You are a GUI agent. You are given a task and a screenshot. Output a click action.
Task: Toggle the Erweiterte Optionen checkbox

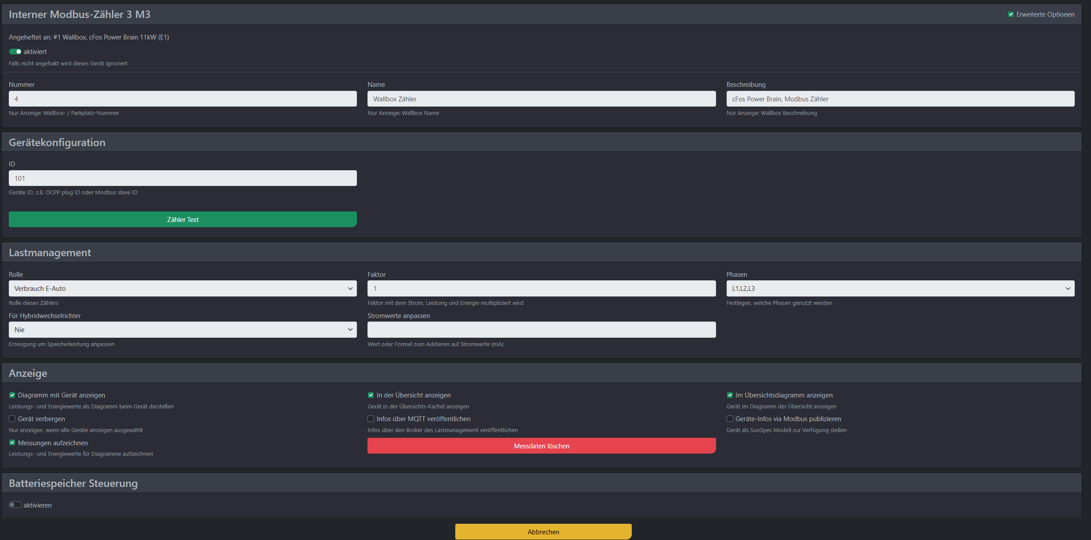[1011, 14]
